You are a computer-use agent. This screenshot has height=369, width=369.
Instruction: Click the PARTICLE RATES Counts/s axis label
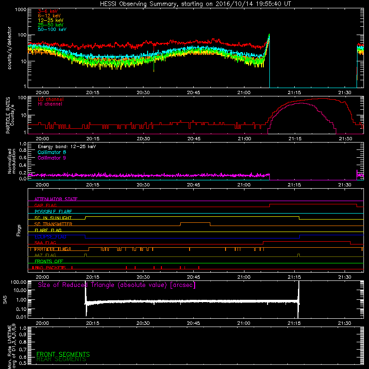[10, 115]
